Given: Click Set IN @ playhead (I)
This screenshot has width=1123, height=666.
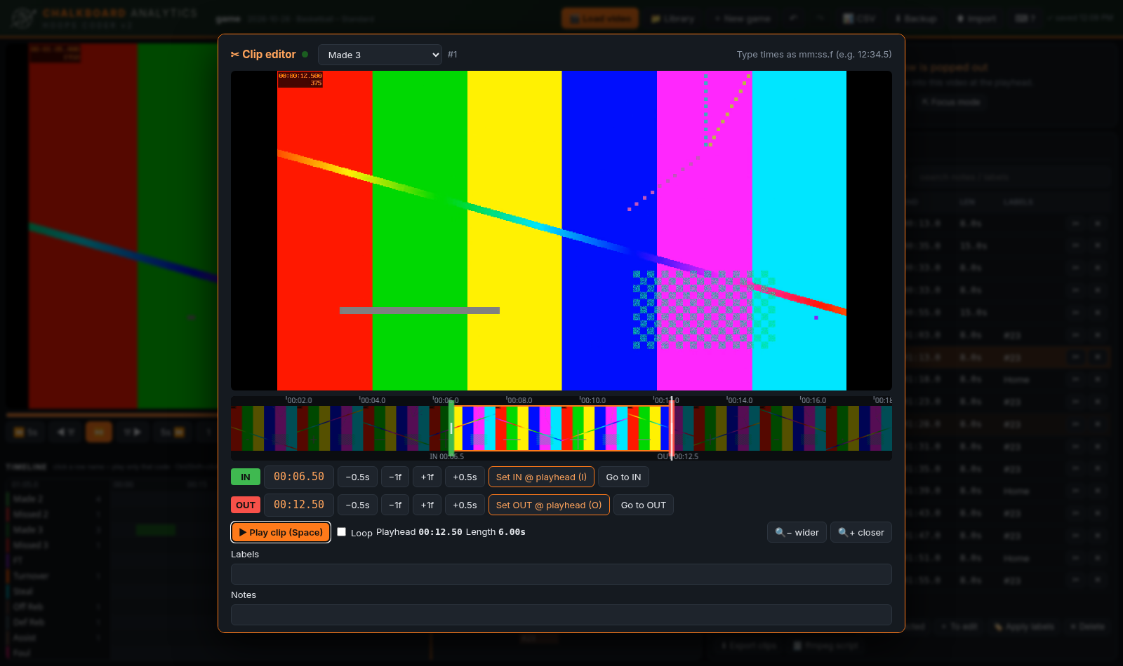Looking at the screenshot, I should [x=541, y=477].
